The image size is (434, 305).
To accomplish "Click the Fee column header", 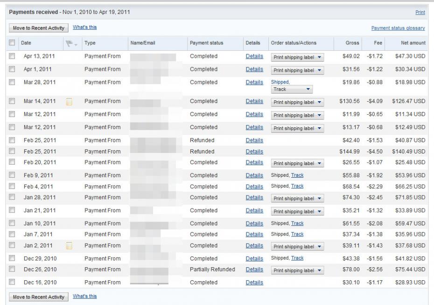I will [378, 43].
